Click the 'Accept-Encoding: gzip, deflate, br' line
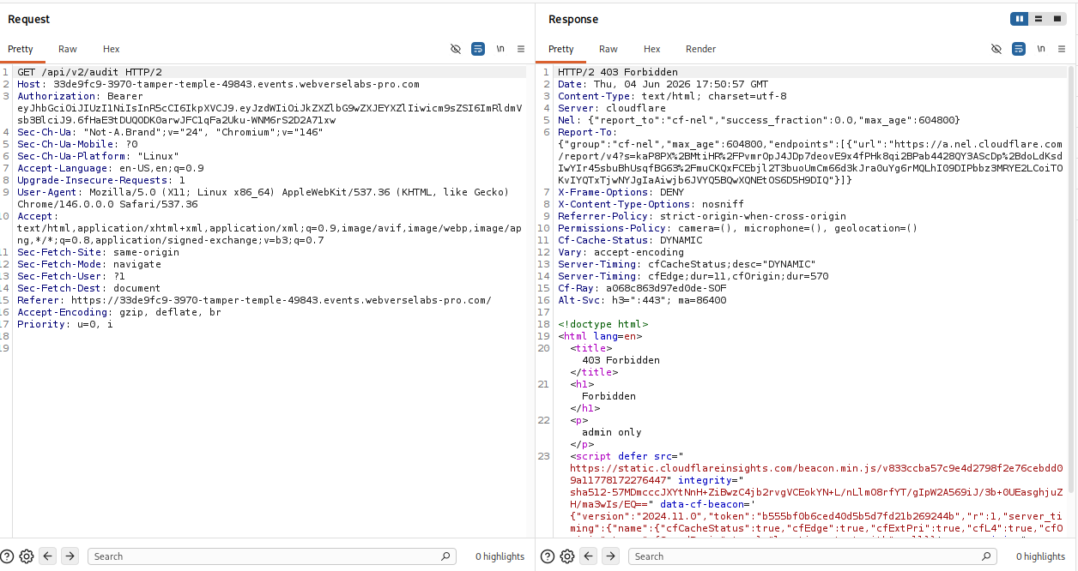The width and height of the screenshot is (1078, 571). 119,312
